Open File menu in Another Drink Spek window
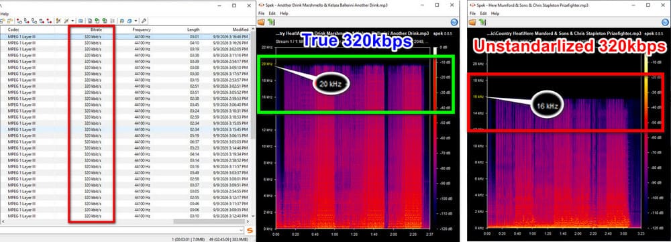 (x=262, y=13)
